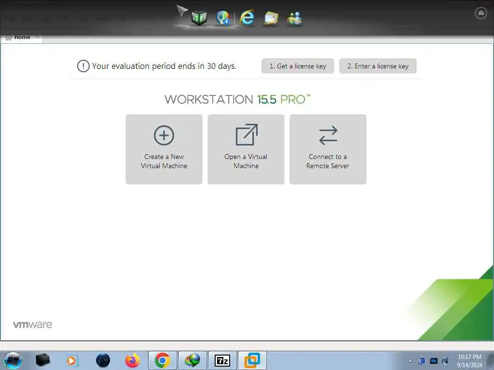Open the media player taskbar icon
494x370 pixels.
72,360
